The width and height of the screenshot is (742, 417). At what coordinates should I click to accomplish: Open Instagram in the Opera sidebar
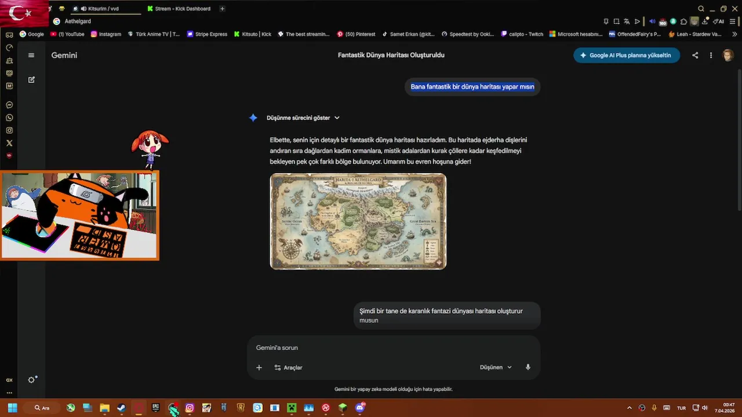click(9, 130)
